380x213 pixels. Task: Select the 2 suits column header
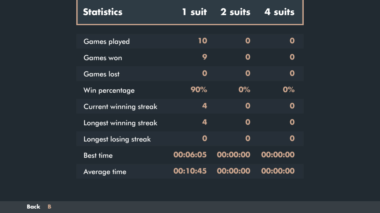click(x=235, y=12)
